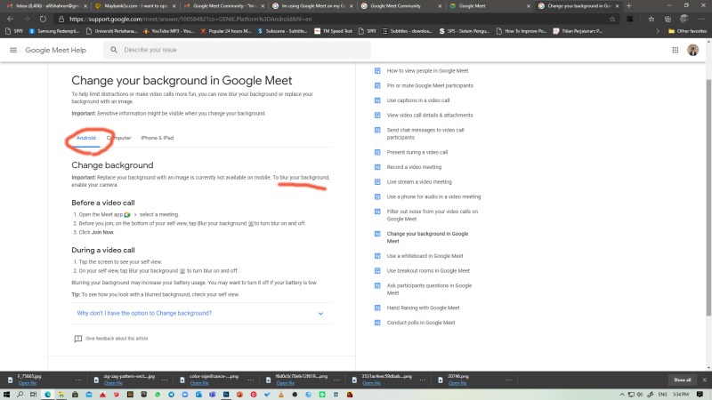The width and height of the screenshot is (712, 400).
Task: Click Show all downloads button
Action: click(x=682, y=380)
